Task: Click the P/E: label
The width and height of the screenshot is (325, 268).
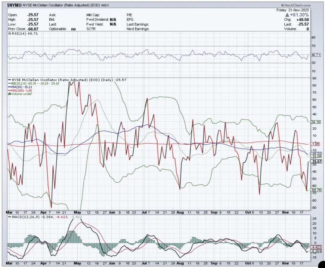Action: [129, 15]
